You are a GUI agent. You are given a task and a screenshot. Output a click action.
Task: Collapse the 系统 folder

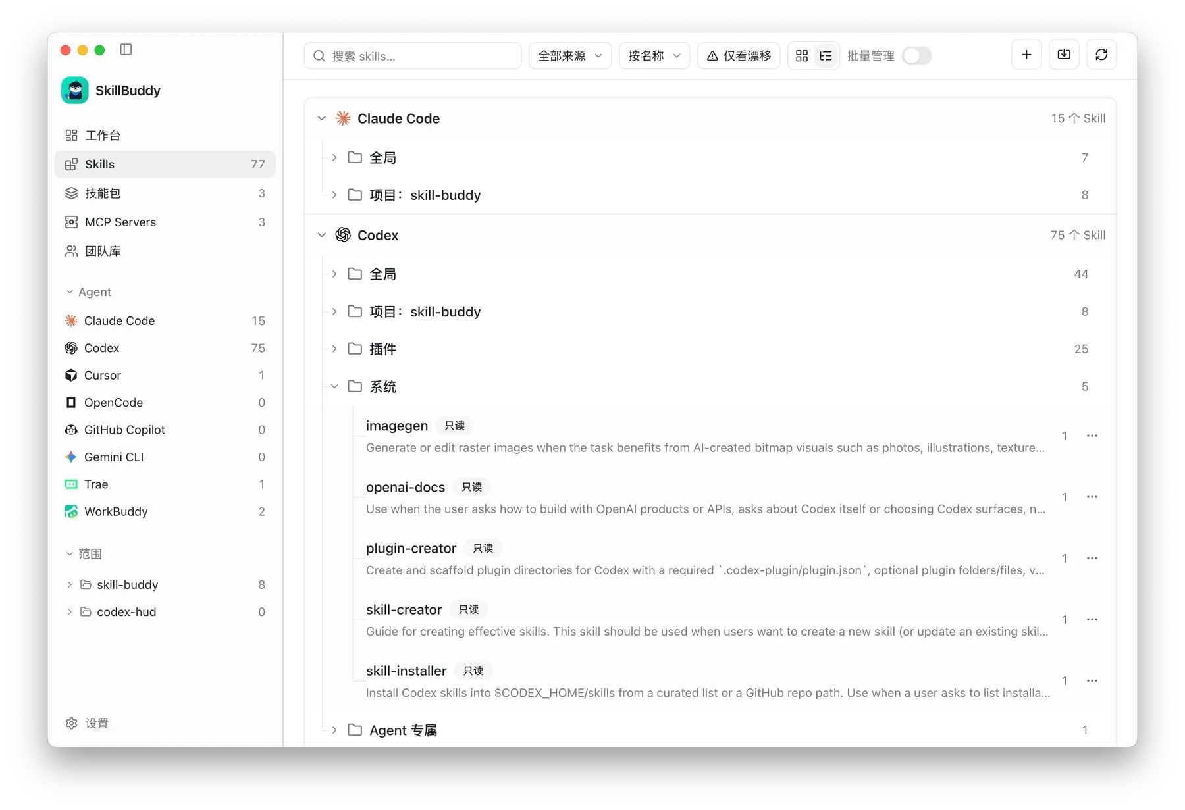pyautogui.click(x=334, y=386)
